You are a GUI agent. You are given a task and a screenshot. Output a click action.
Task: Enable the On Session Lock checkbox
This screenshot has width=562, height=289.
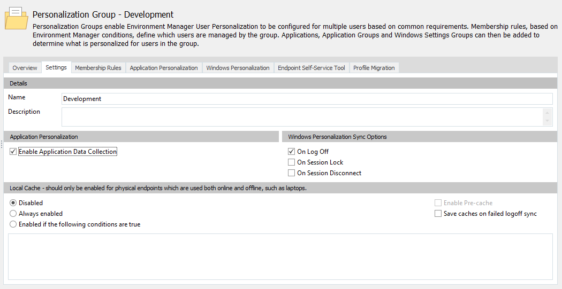(x=292, y=162)
